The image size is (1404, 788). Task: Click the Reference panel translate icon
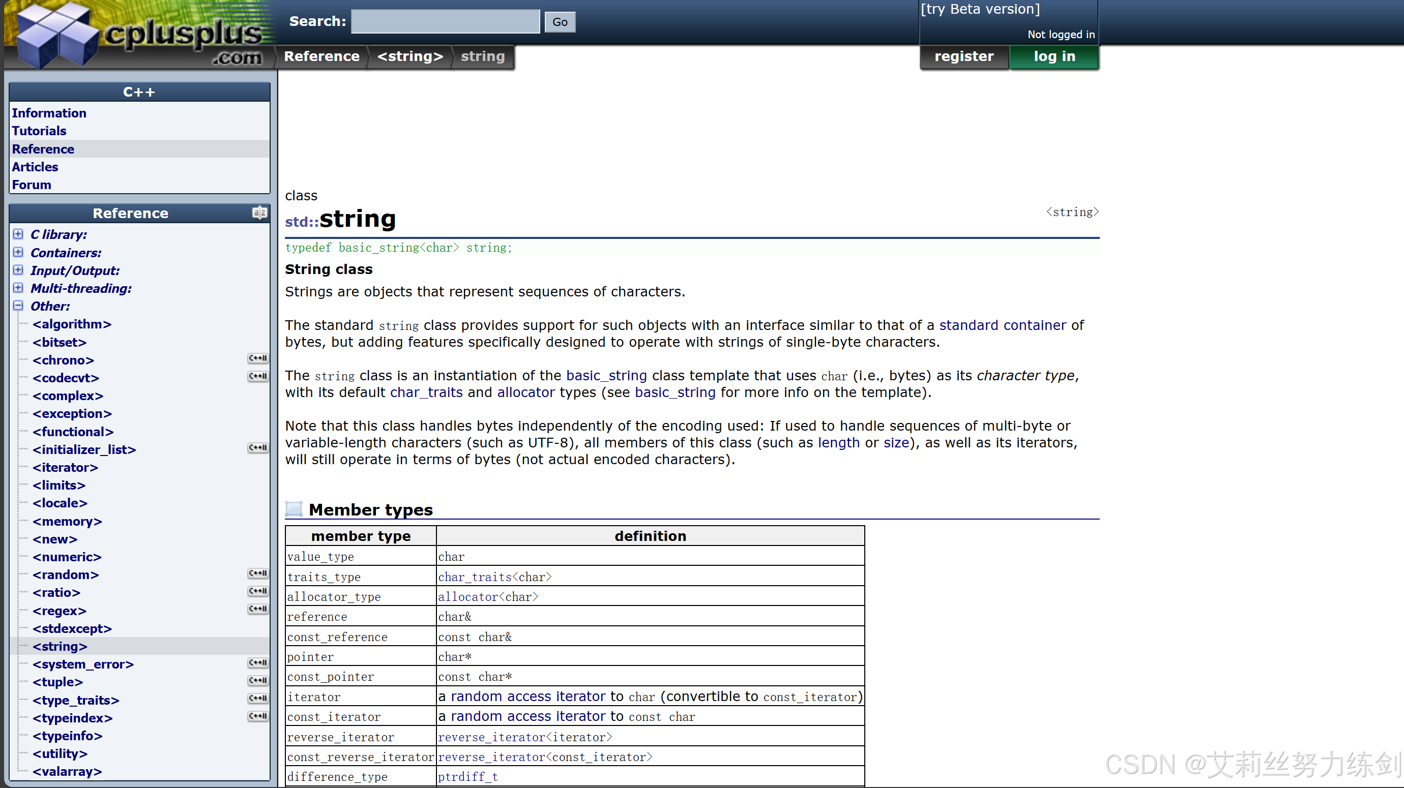point(259,213)
